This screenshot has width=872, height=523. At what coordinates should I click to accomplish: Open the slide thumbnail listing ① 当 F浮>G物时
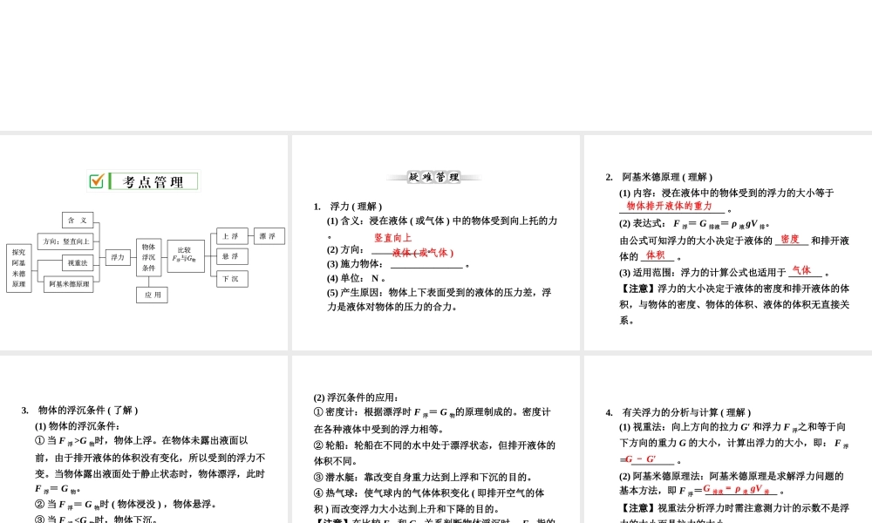click(x=144, y=438)
